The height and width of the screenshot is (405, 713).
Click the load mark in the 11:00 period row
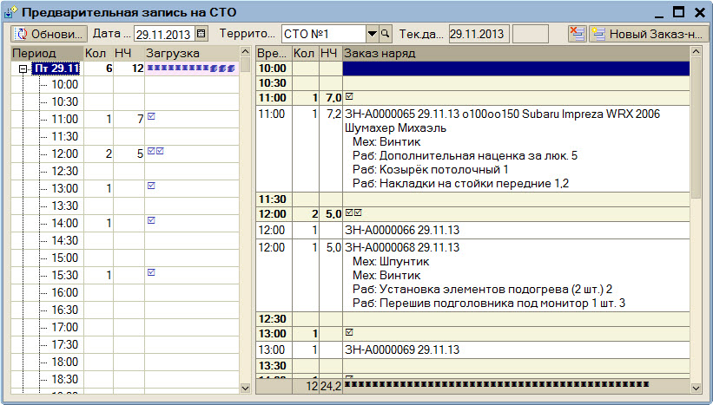[x=151, y=117]
